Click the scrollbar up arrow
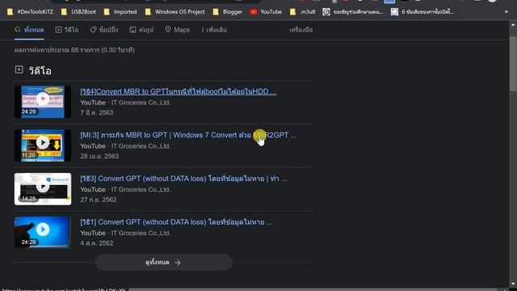This screenshot has width=517, height=291. tap(513, 25)
